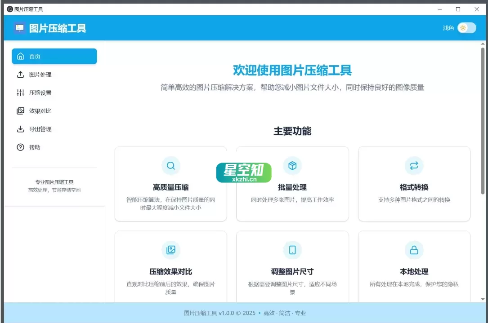488x323 pixels.
Task: Toggle the 浅色 light theme switch
Action: click(x=466, y=27)
